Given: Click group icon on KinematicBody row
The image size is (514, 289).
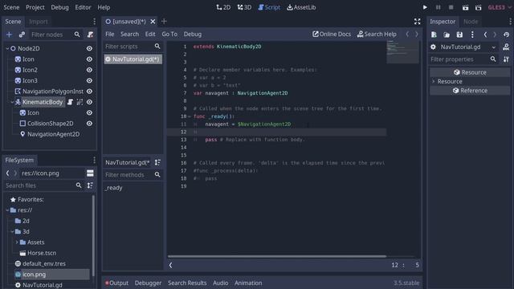Looking at the screenshot, I should coord(80,102).
